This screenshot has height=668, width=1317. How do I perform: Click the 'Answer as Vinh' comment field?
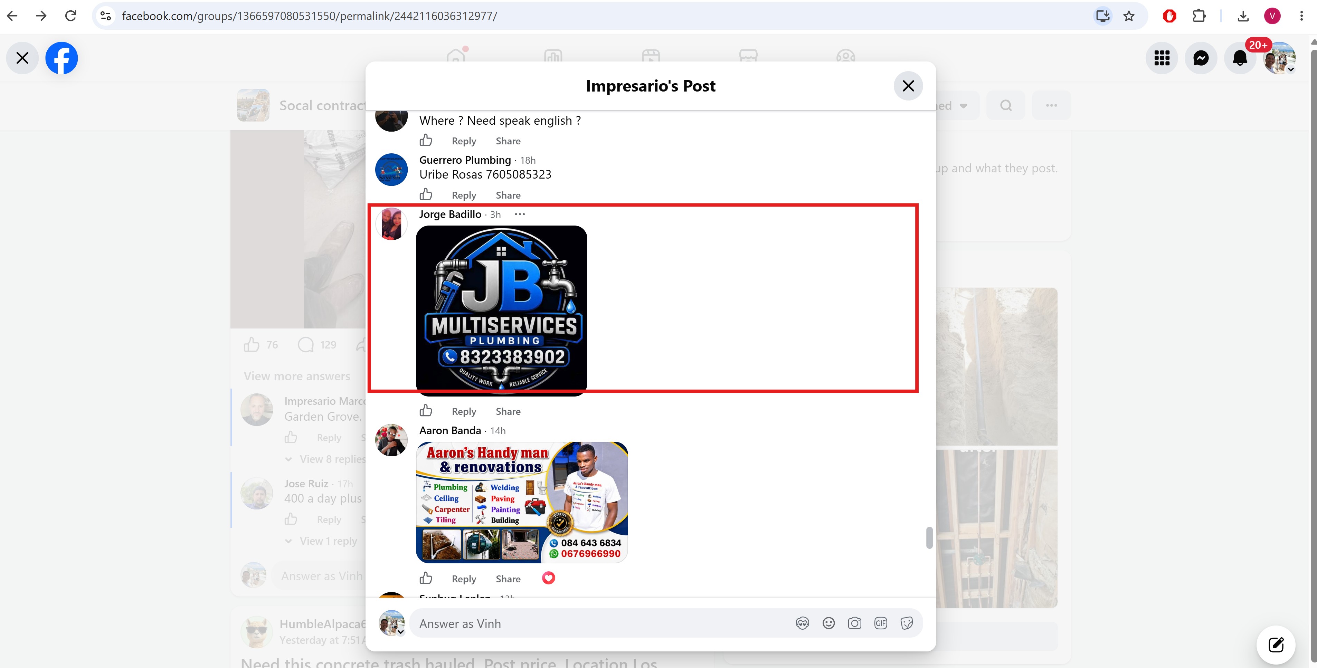click(666, 623)
